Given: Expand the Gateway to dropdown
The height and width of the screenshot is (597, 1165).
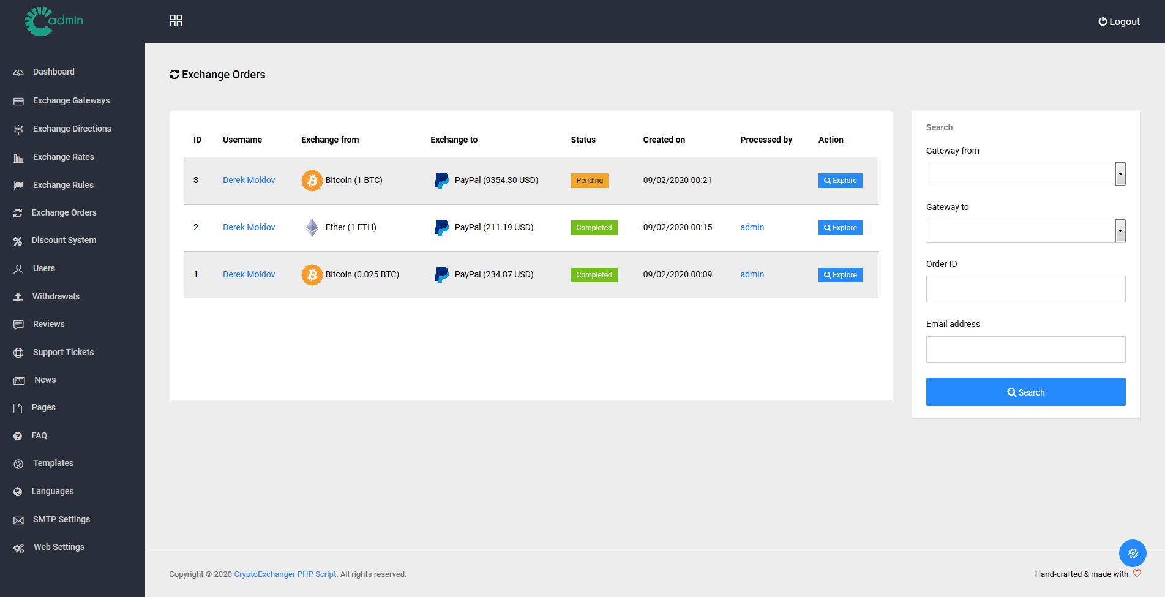Looking at the screenshot, I should click(1025, 231).
